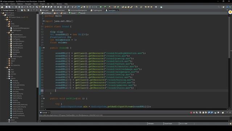Screen dimensions: 232x131
Task: Open the Navigate menu
Action: click(28, 4)
